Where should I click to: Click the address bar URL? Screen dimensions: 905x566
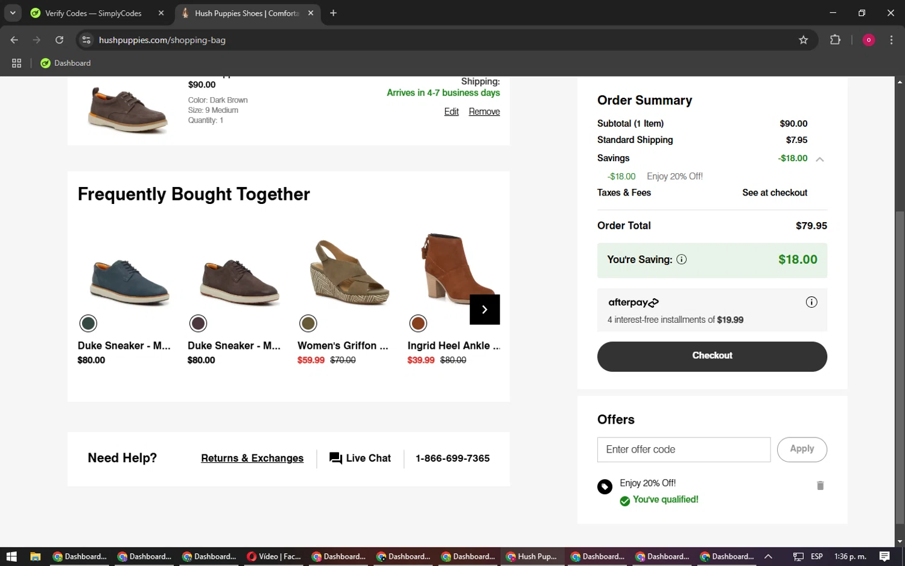click(162, 40)
